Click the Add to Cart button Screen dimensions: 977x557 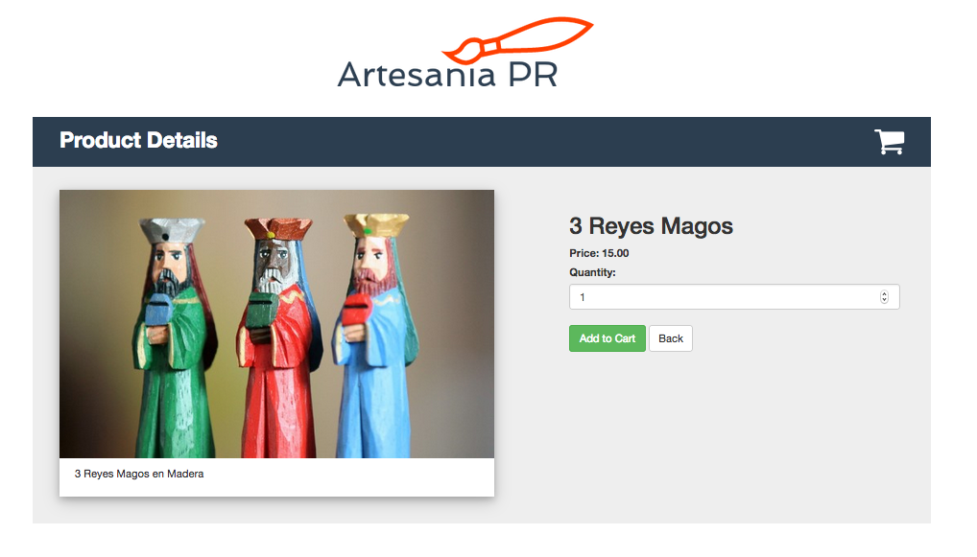click(x=607, y=338)
